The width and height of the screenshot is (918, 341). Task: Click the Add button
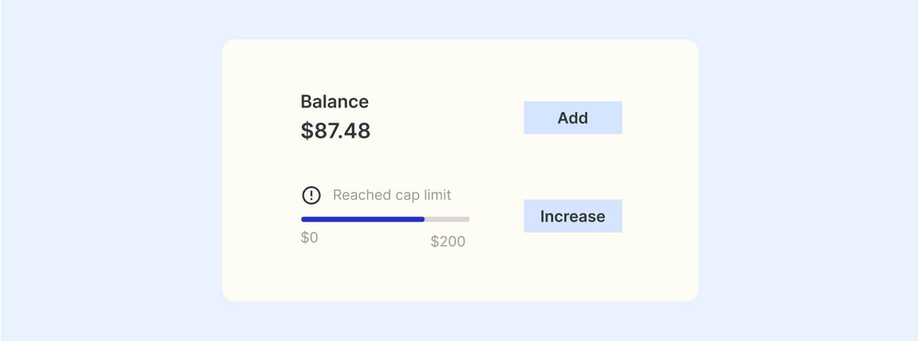pos(572,118)
